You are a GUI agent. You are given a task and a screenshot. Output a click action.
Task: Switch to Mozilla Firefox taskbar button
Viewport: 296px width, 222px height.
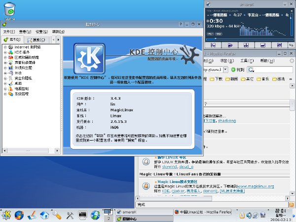coord(203,212)
